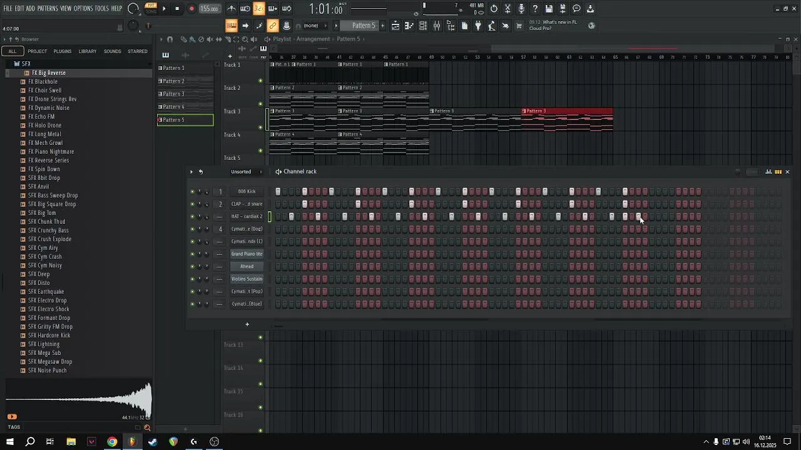Mute the Violins Sustain channel LED
Screen dimensions: 801x450
[192, 279]
